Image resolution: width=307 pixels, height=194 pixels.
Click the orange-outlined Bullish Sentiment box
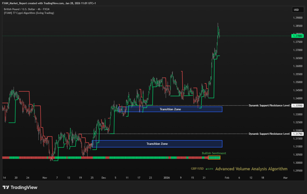[214, 157]
